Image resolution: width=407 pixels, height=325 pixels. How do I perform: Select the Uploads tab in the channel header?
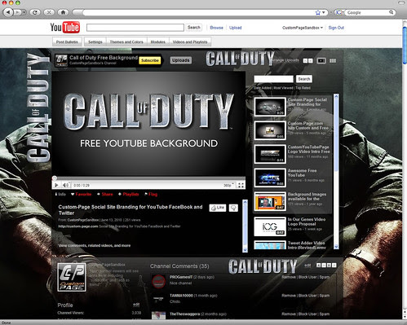(181, 60)
